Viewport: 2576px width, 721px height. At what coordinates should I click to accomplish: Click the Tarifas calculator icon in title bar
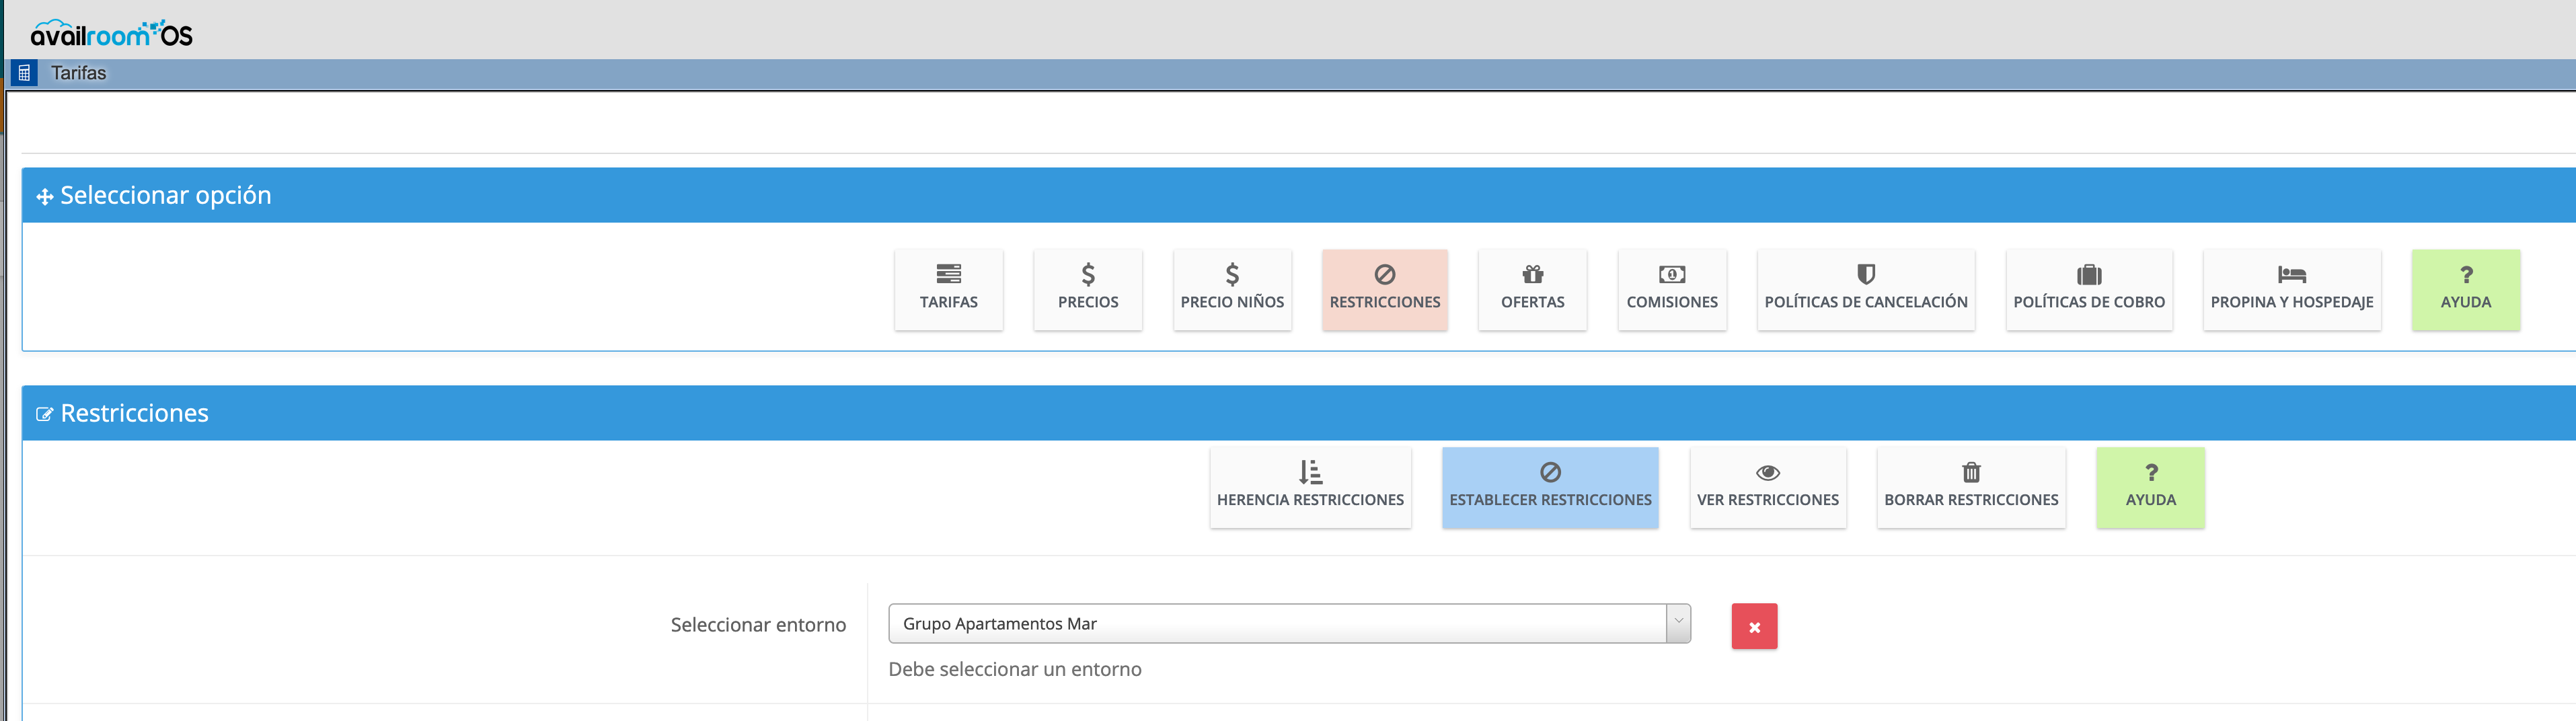24,73
